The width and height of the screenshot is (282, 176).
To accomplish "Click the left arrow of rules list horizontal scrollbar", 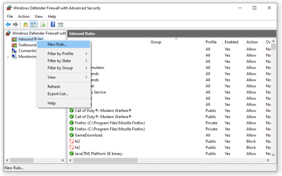I will click(70, 160).
